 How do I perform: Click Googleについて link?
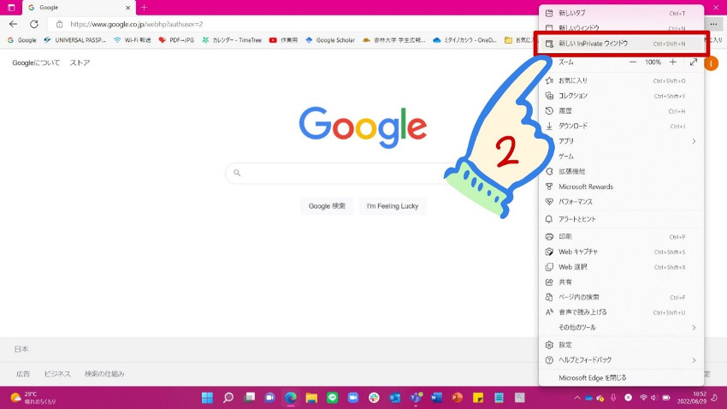(36, 62)
